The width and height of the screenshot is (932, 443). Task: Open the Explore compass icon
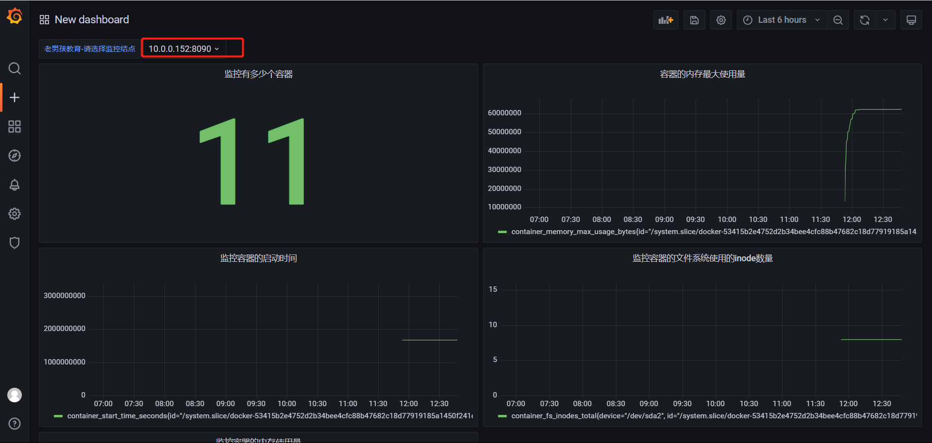(x=15, y=156)
